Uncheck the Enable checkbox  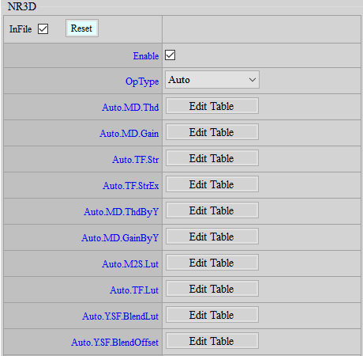tap(170, 55)
